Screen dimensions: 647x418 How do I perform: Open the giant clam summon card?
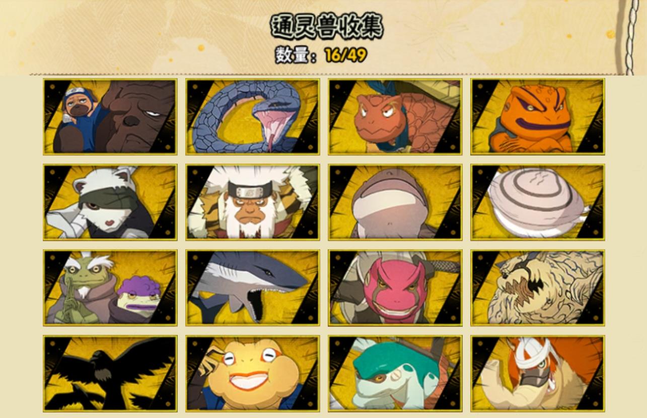[537, 202]
